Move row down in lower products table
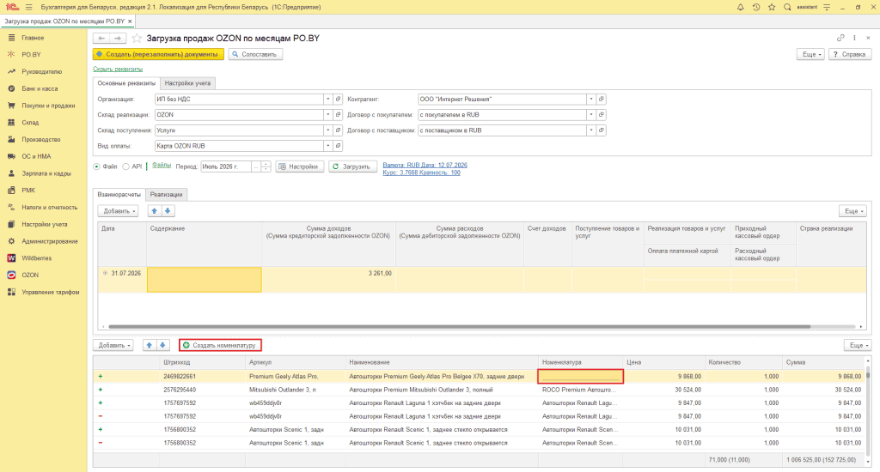This screenshot has height=472, width=880. click(x=162, y=345)
